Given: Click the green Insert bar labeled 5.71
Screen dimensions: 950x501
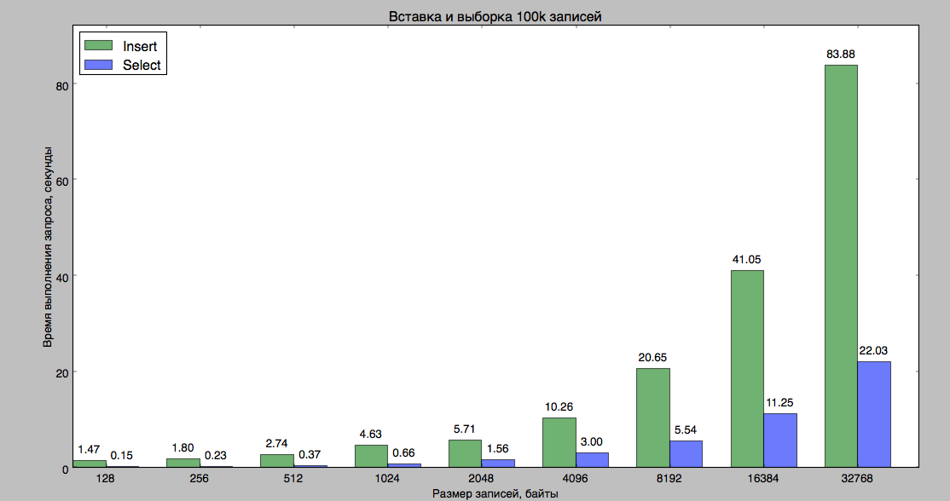Looking at the screenshot, I should tap(465, 453).
